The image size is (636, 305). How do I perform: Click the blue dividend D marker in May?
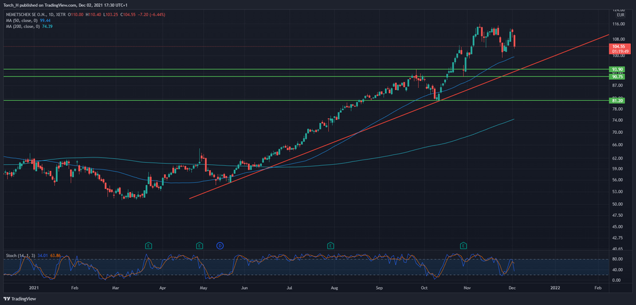(220, 245)
